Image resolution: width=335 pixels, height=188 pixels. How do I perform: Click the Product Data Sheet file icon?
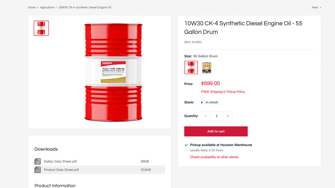[x=37, y=170]
